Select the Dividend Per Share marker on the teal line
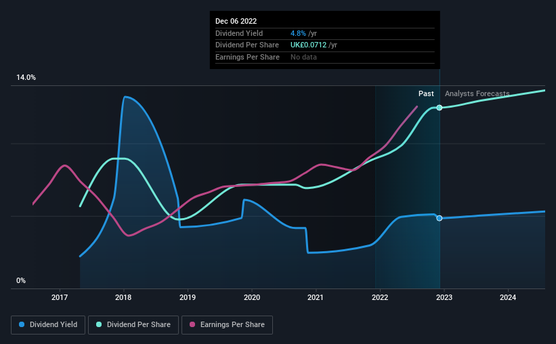This screenshot has width=556, height=344. point(440,108)
